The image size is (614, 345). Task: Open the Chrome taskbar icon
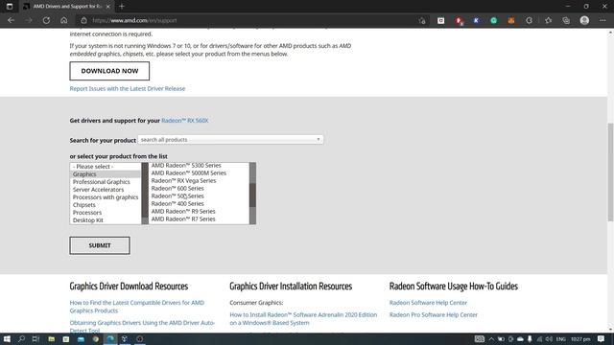pyautogui.click(x=96, y=339)
